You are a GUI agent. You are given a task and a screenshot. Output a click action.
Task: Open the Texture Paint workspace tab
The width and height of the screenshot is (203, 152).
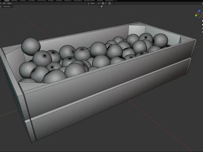(x=41, y=0)
